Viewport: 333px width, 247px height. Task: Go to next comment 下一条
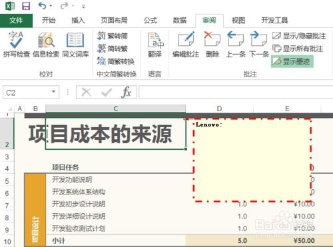point(259,45)
